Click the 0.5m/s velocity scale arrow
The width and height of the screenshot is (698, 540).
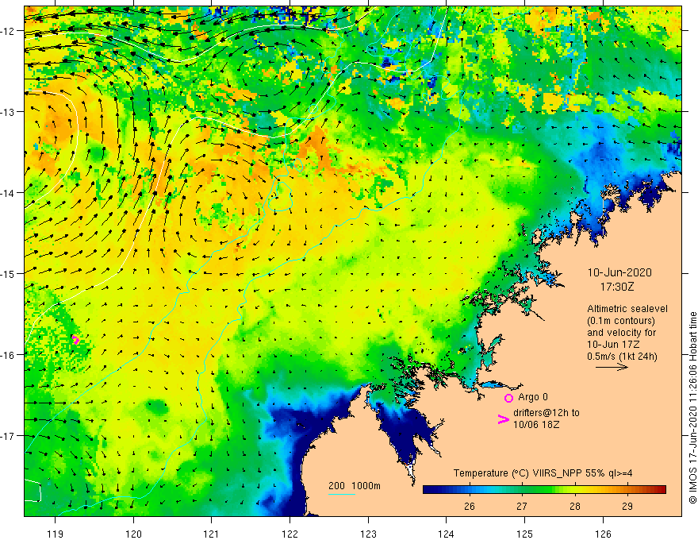[612, 367]
